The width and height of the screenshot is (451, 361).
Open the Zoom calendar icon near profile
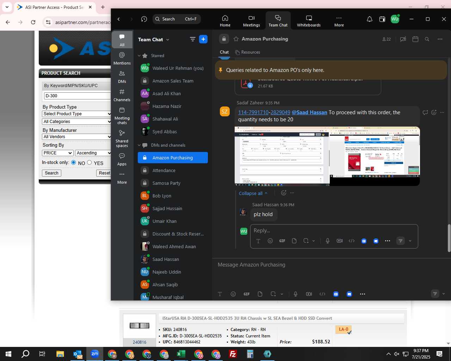click(x=382, y=19)
